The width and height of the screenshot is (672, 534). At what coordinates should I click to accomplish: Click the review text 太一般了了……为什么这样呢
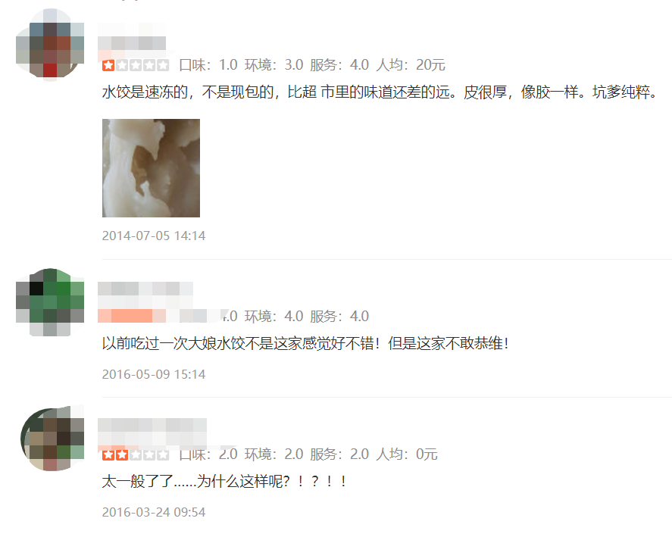point(224,481)
